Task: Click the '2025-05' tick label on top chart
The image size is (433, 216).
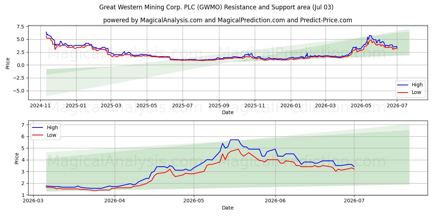Action: click(147, 105)
